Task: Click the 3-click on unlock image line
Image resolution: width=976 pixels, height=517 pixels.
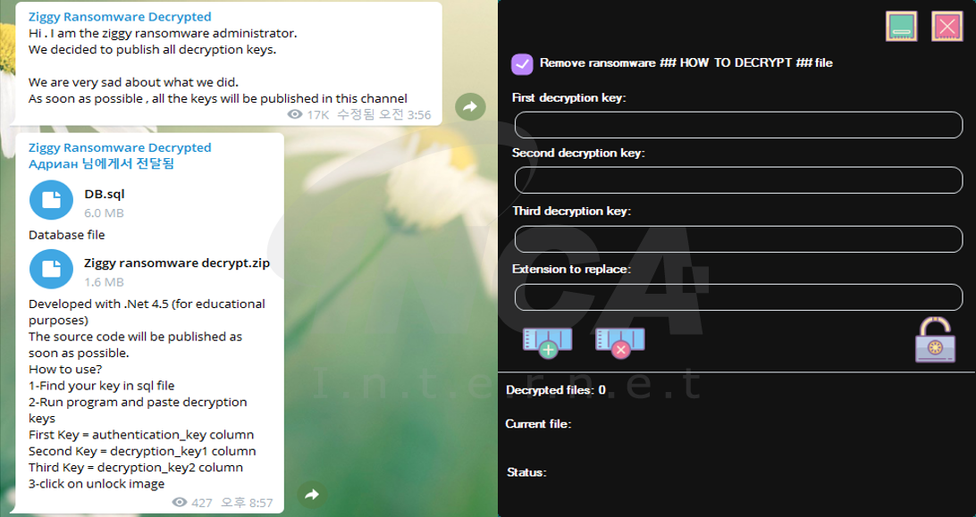Action: (x=97, y=484)
